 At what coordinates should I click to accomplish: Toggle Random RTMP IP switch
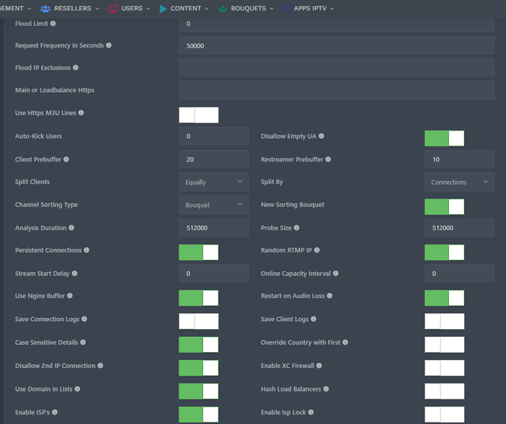444,252
